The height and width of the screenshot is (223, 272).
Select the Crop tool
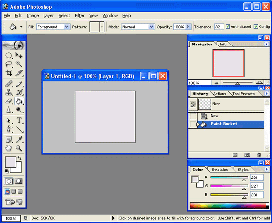pos(9,73)
